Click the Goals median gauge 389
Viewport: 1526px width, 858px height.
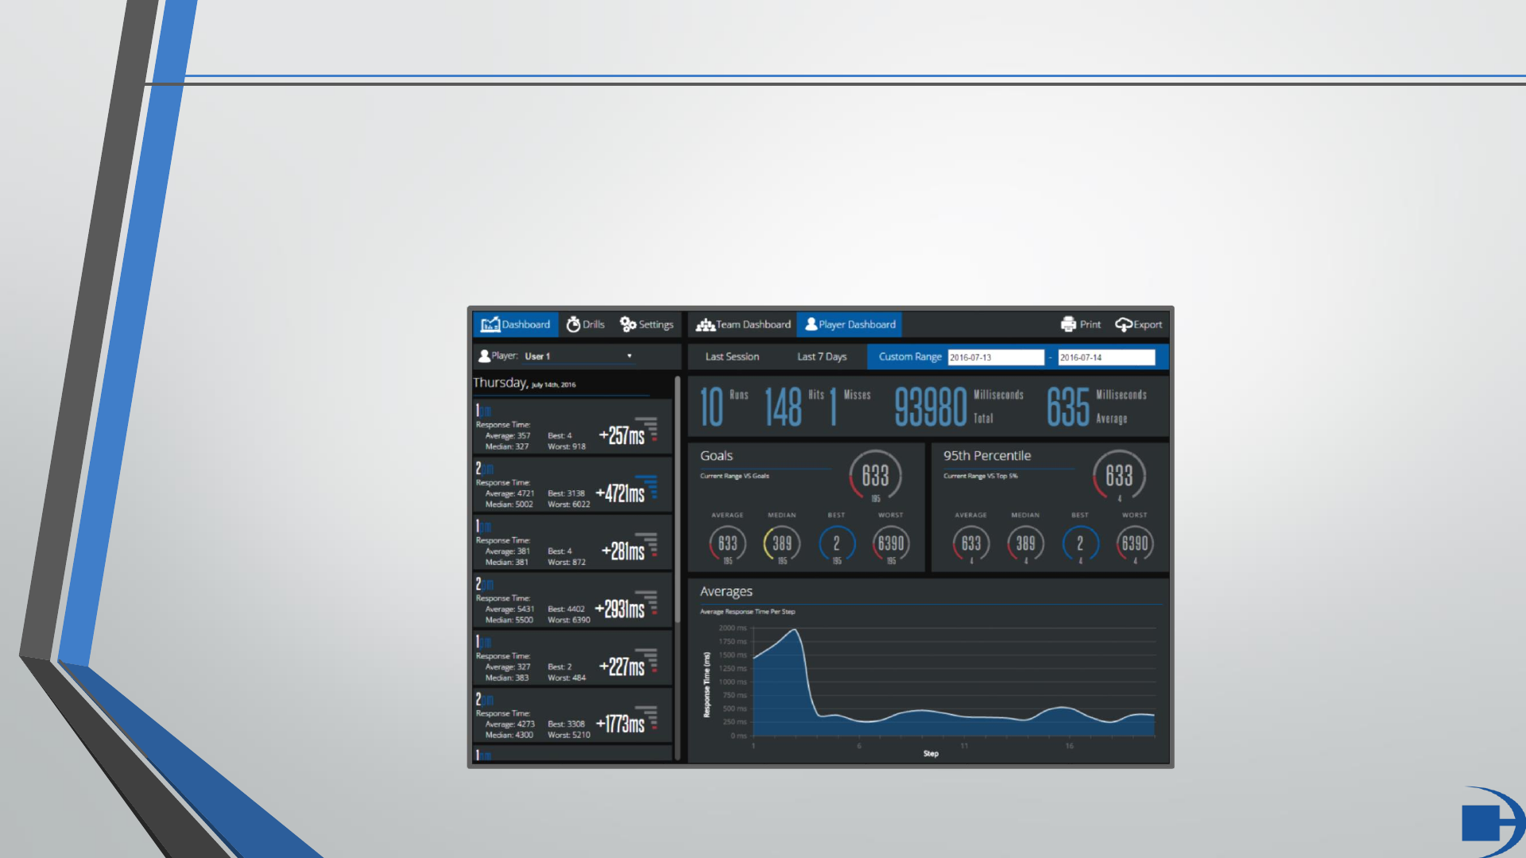click(x=782, y=543)
